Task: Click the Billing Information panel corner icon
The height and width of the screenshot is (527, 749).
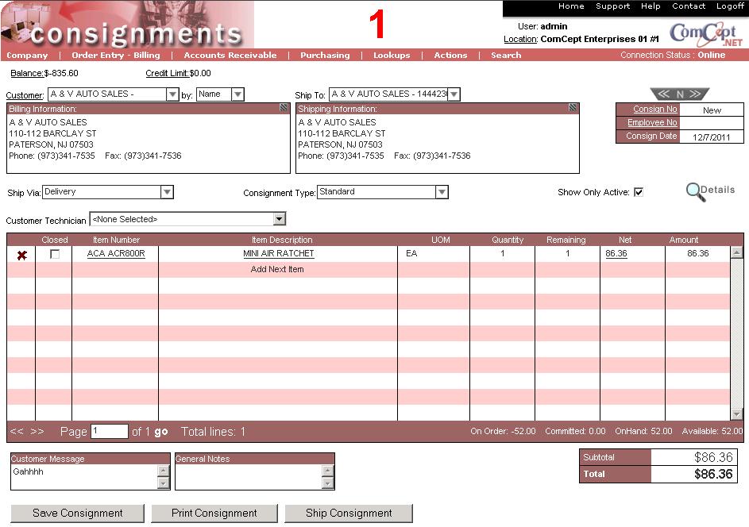Action: [x=284, y=108]
